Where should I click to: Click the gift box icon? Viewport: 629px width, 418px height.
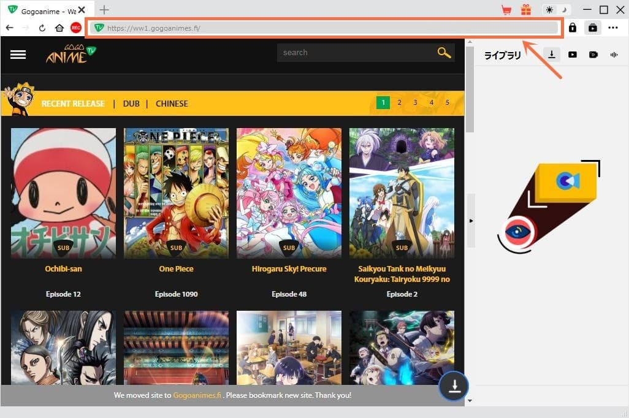click(x=526, y=10)
